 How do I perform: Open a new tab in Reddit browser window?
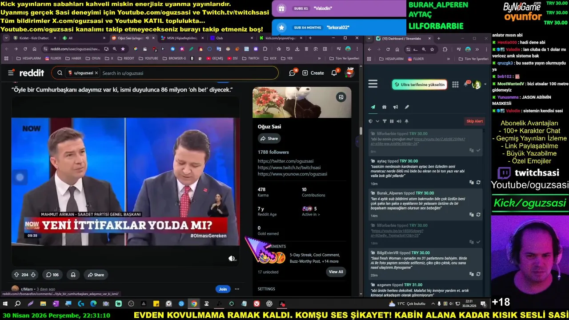310,38
